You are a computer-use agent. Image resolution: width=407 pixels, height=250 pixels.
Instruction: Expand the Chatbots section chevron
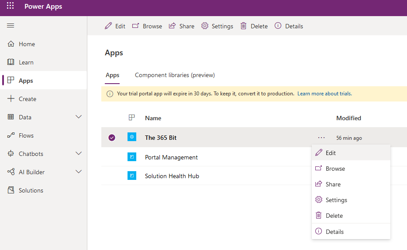[x=79, y=153]
